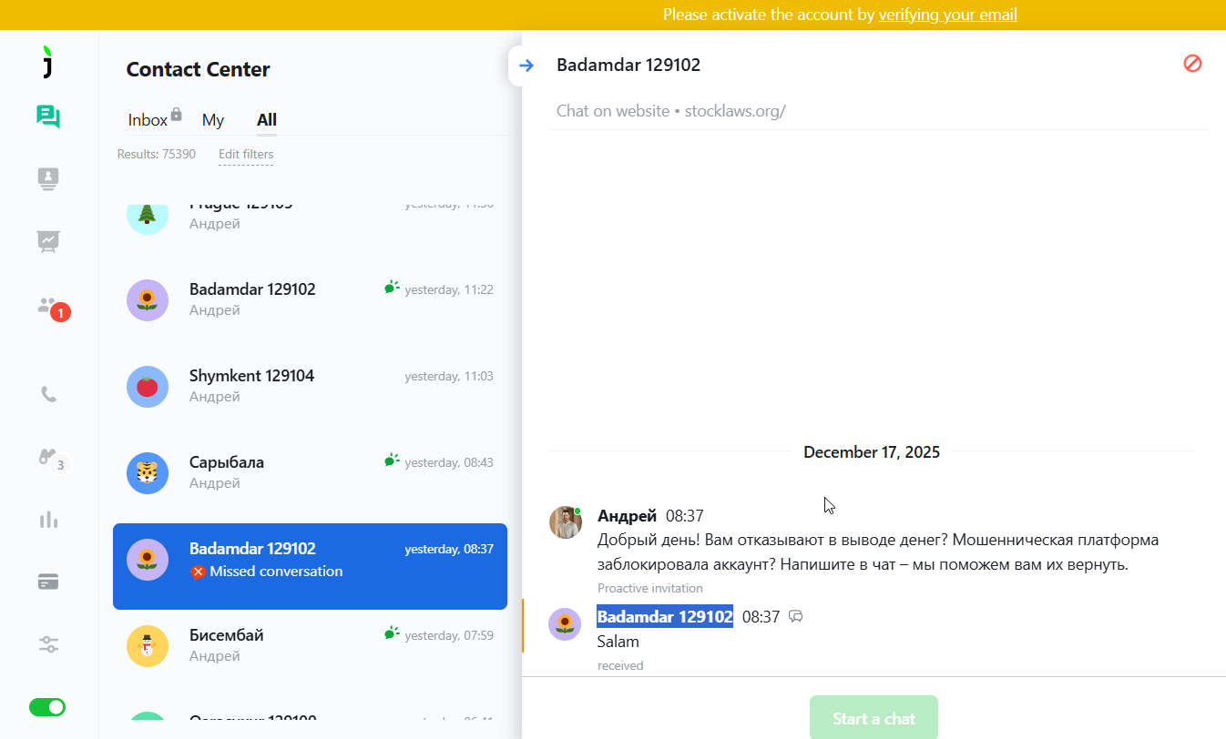Select the highlighted Missed conversation row

click(x=310, y=566)
